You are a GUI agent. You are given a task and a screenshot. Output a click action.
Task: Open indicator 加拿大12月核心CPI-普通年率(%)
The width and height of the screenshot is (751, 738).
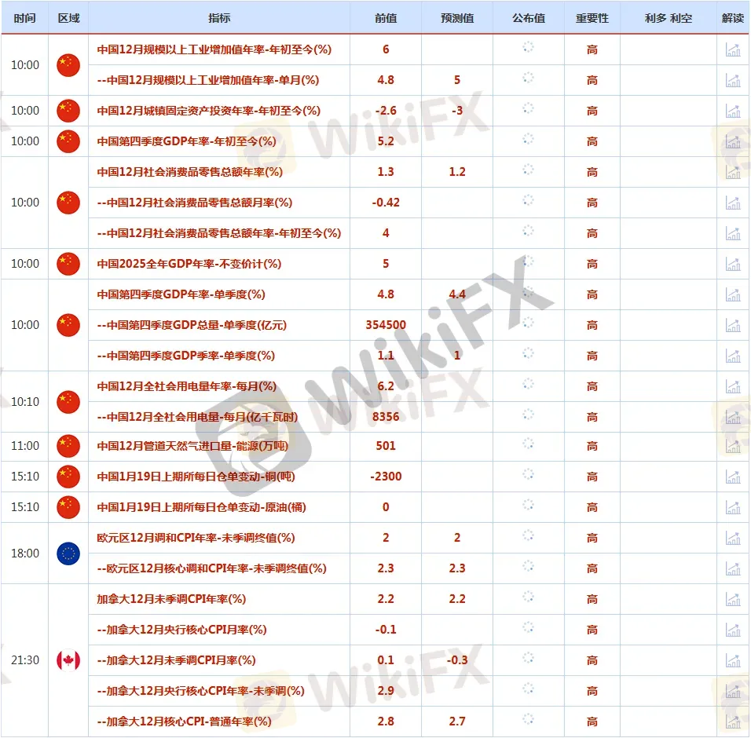[184, 722]
